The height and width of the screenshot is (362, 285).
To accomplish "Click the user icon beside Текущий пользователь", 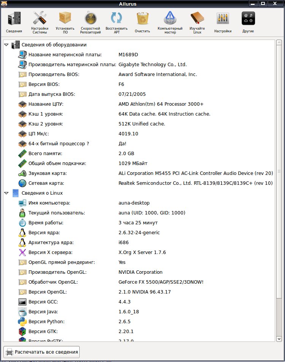I will pyautogui.click(x=22, y=213).
